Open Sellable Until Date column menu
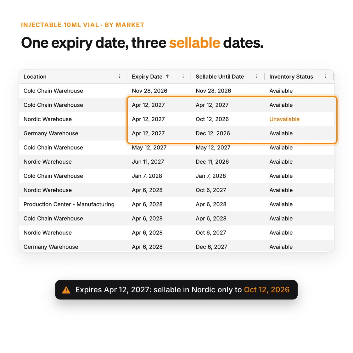 257,76
